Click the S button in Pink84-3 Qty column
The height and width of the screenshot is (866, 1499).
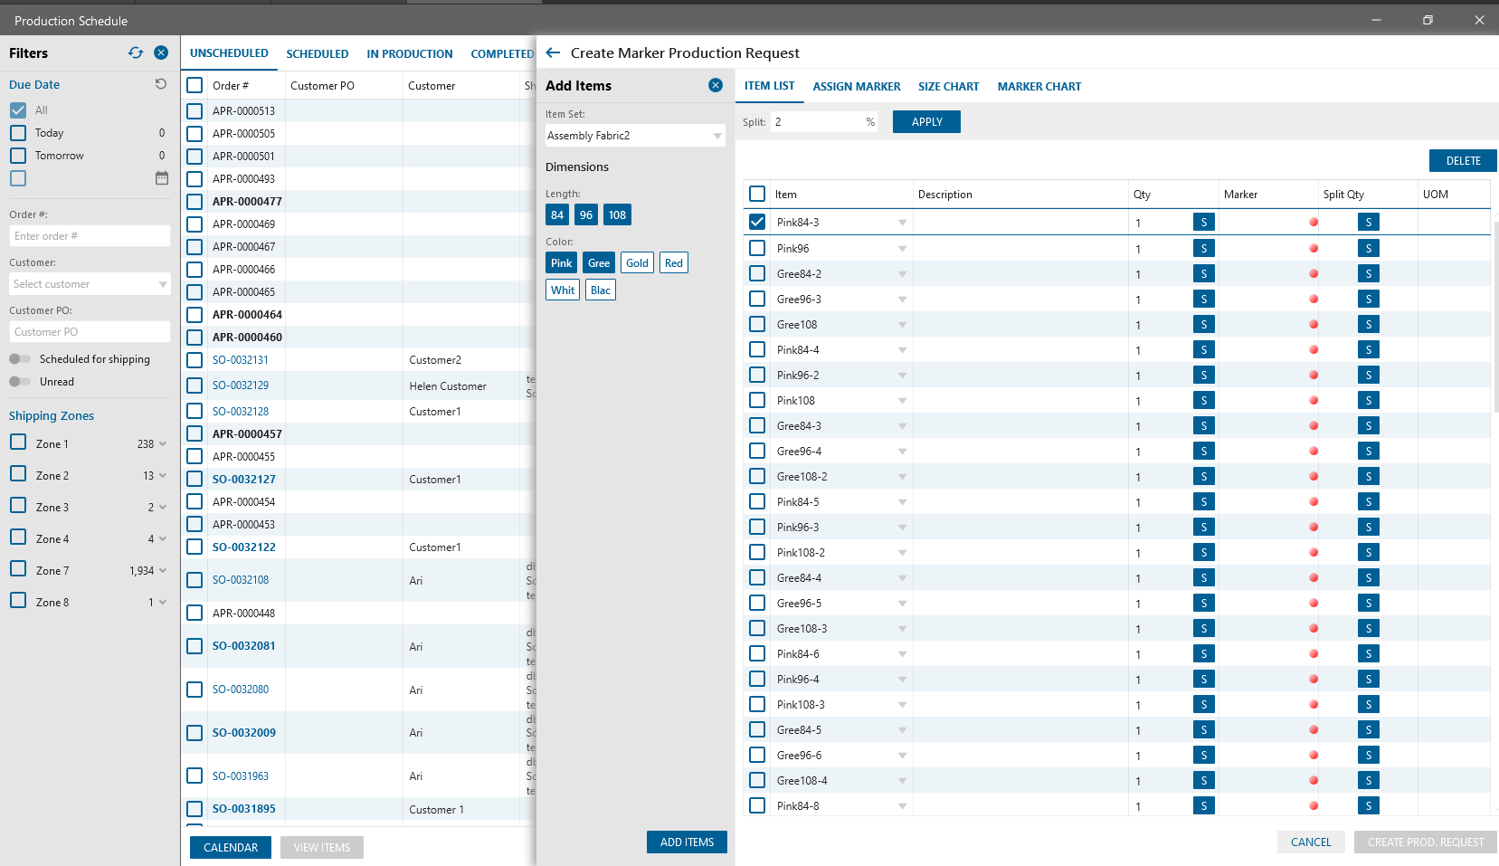[1204, 222]
